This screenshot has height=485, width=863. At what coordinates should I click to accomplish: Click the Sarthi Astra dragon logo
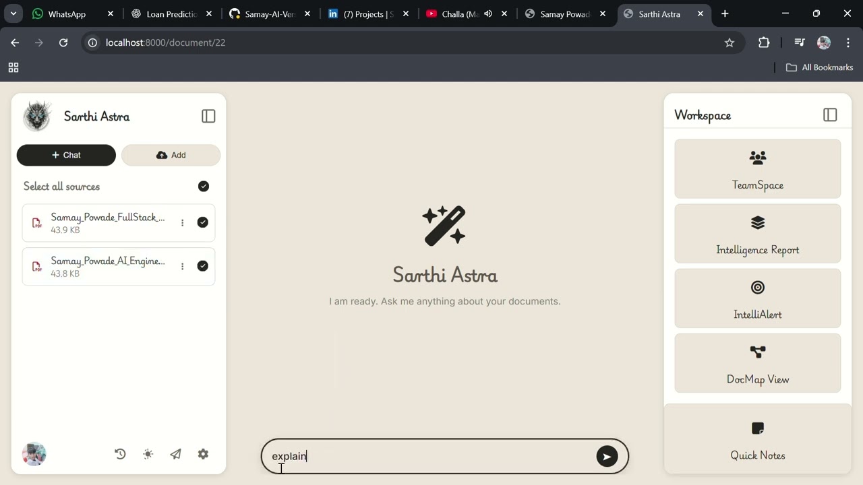click(37, 117)
